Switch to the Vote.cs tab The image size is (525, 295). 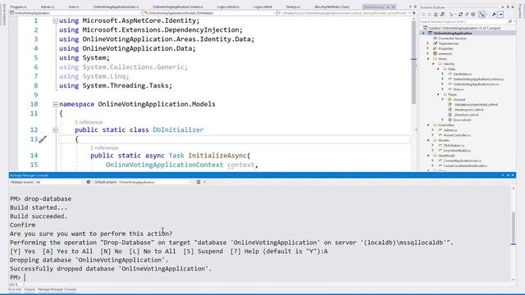coord(74,7)
